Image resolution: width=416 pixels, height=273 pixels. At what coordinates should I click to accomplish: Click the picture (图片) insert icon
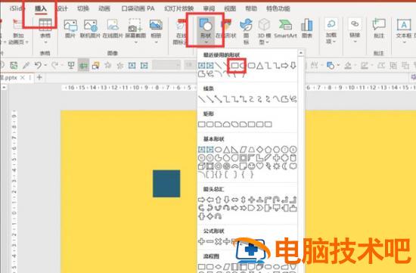tap(70, 29)
